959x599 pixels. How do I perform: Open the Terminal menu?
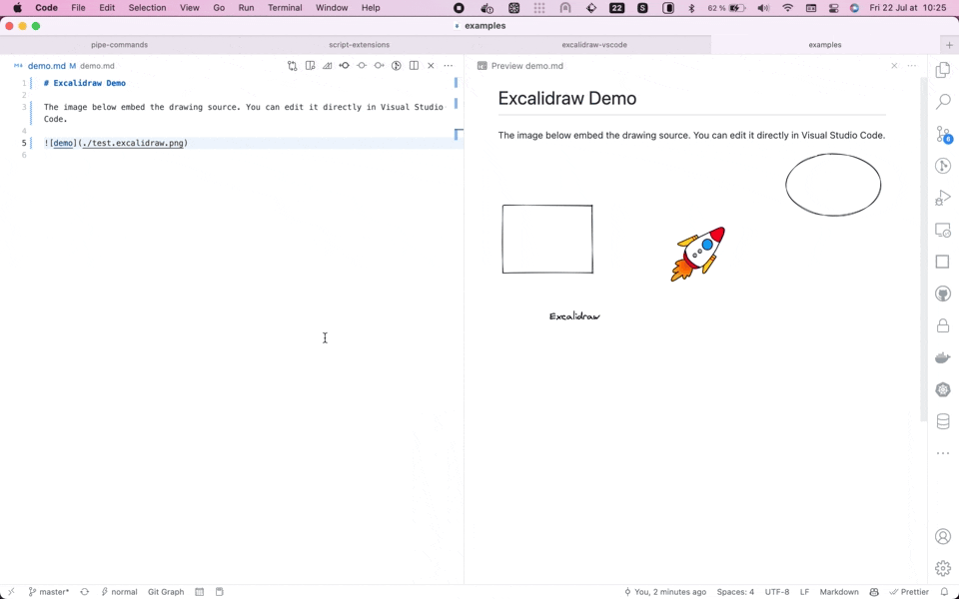coord(285,8)
